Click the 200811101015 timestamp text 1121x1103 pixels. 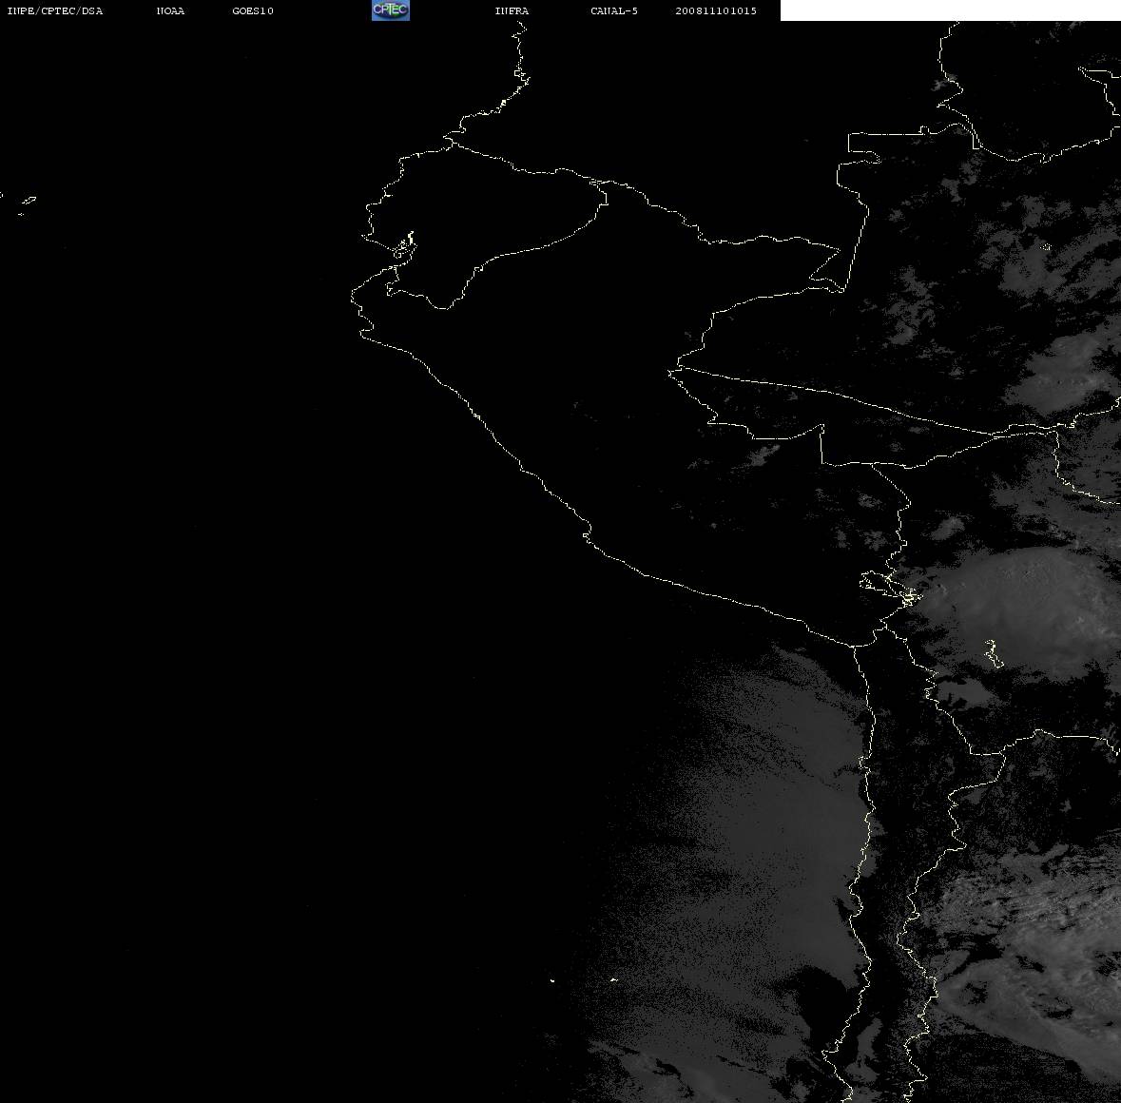(x=716, y=10)
